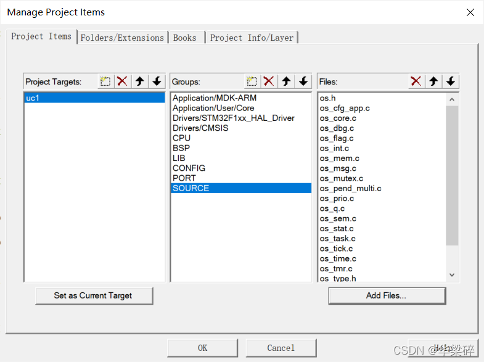Select the CONFIG group

click(x=240, y=168)
